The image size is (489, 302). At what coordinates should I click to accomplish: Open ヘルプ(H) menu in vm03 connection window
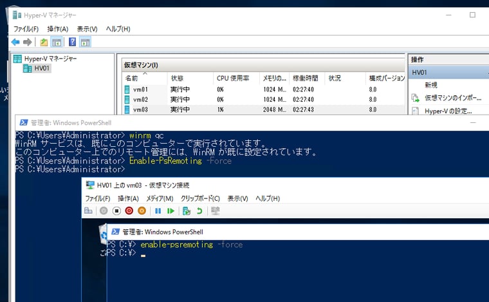(x=268, y=198)
